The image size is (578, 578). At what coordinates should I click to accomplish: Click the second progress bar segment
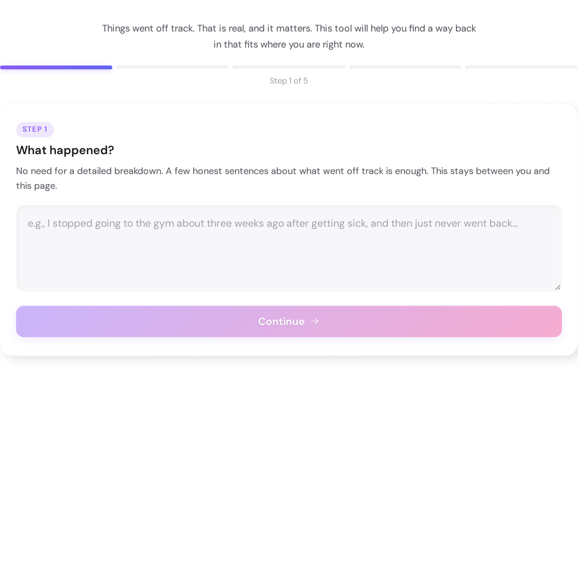pos(172,67)
